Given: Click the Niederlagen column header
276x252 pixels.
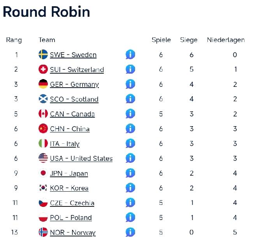Looking at the screenshot, I should point(226,40).
